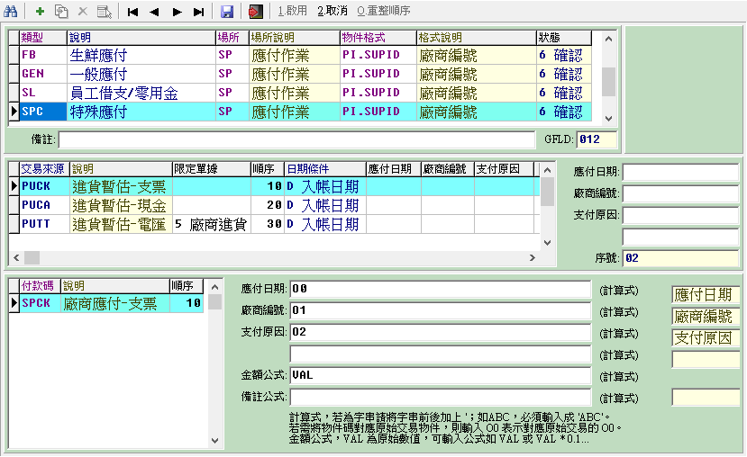
Task: Click the copy record icon
Action: pos(61,11)
